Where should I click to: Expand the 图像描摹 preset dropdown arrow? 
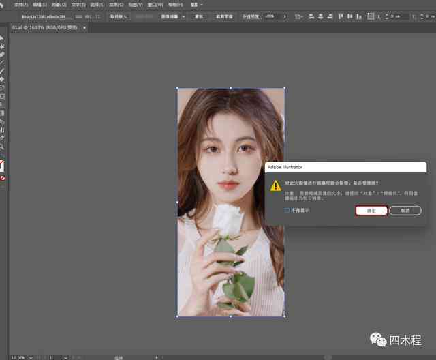click(x=183, y=16)
